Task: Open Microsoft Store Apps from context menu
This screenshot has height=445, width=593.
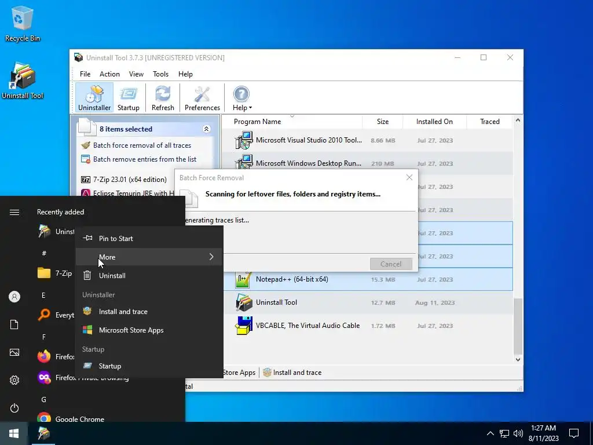Action: pos(149,330)
